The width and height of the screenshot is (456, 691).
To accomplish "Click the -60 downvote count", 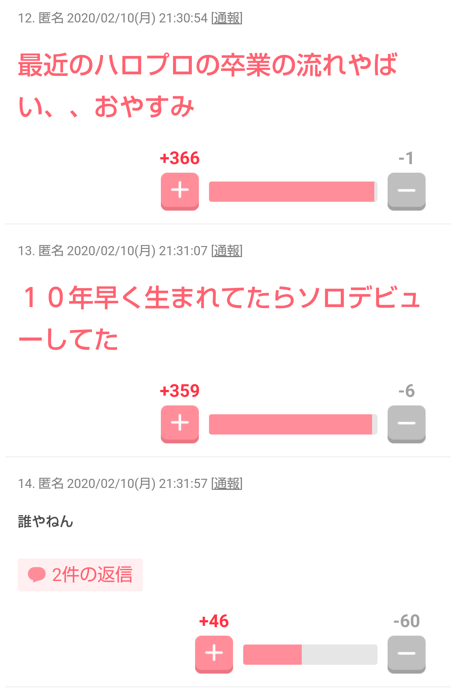I will (x=407, y=621).
